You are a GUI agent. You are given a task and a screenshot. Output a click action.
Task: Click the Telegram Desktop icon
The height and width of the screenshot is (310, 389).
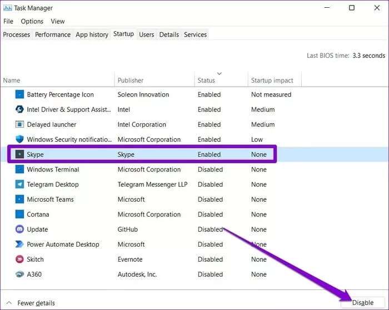click(x=19, y=184)
